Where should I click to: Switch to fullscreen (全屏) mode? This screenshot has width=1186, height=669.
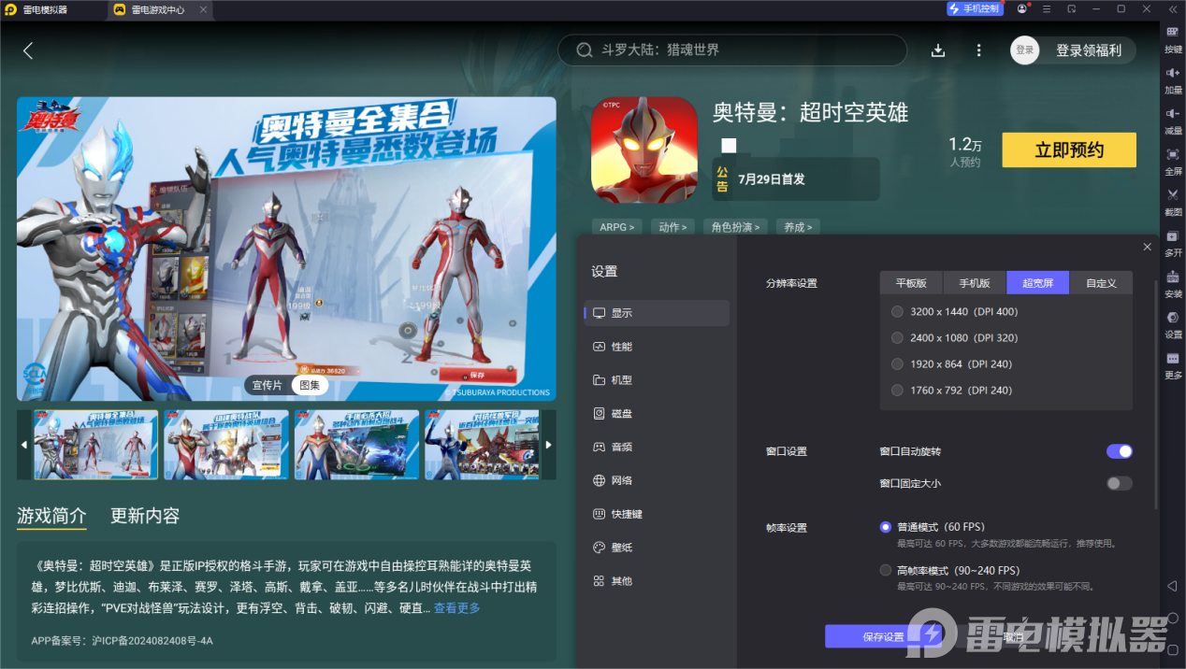click(x=1173, y=161)
